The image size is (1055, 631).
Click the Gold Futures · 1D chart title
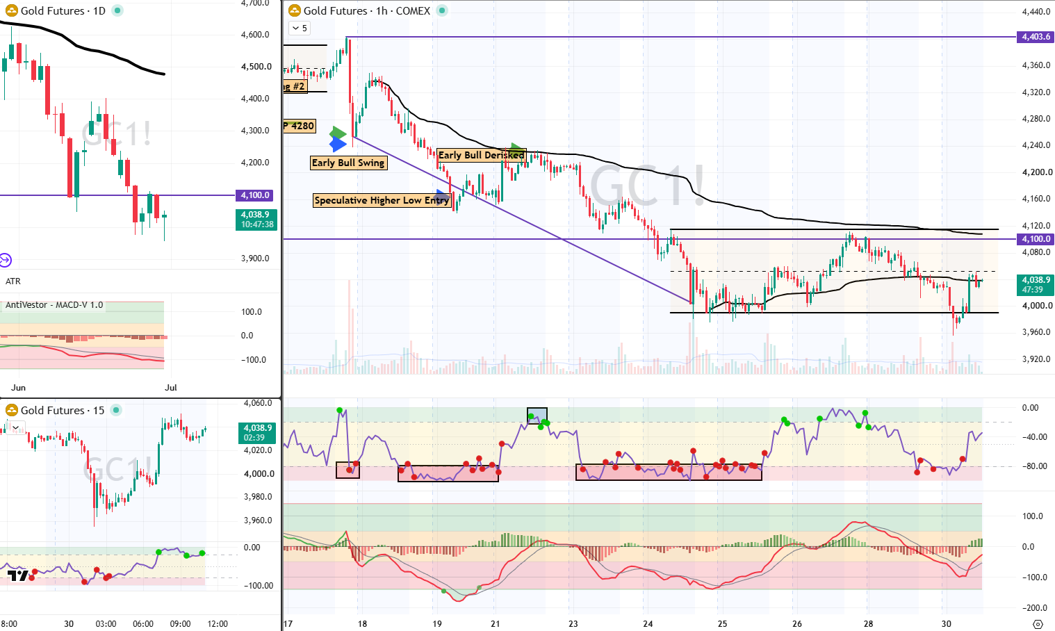click(63, 10)
